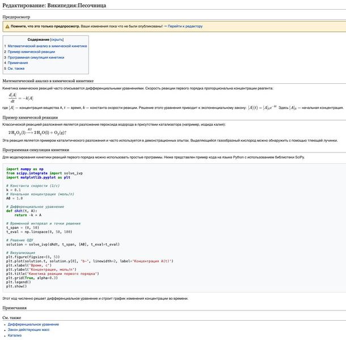Image resolution: width=346 pixels, height=340 pixels.
Task: Visit the 'Закон действующих масс' link
Action: click(x=29, y=330)
